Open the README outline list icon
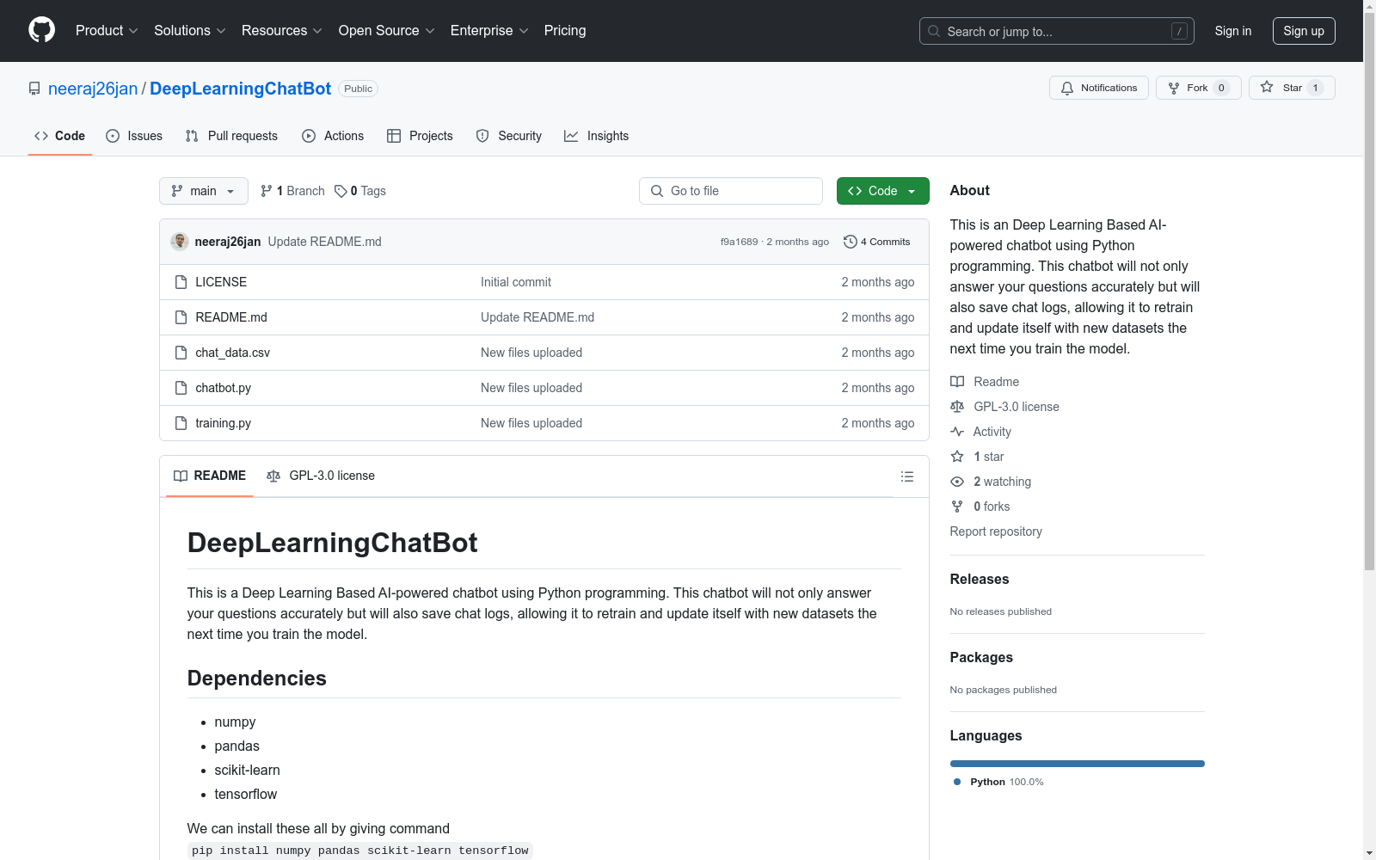1376x860 pixels. click(907, 476)
